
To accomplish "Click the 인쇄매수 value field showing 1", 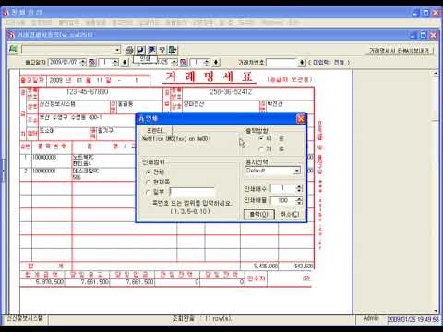I will tap(283, 188).
